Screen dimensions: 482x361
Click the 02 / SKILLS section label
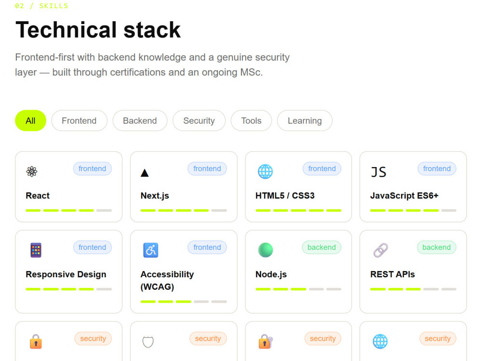tap(41, 6)
